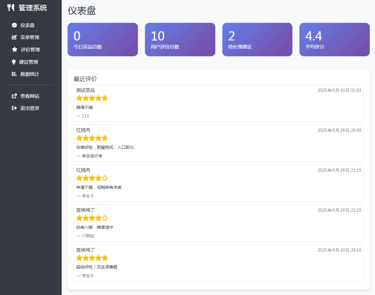The image size is (375, 295).
Task: Click the external link icon for 查看网站
Action: (x=14, y=96)
